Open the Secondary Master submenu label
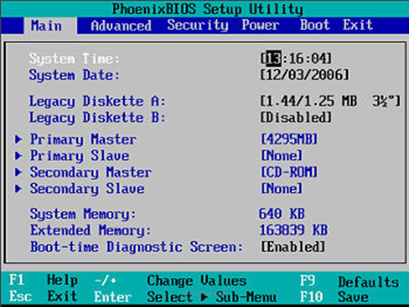The height and width of the screenshot is (307, 409). click(91, 173)
